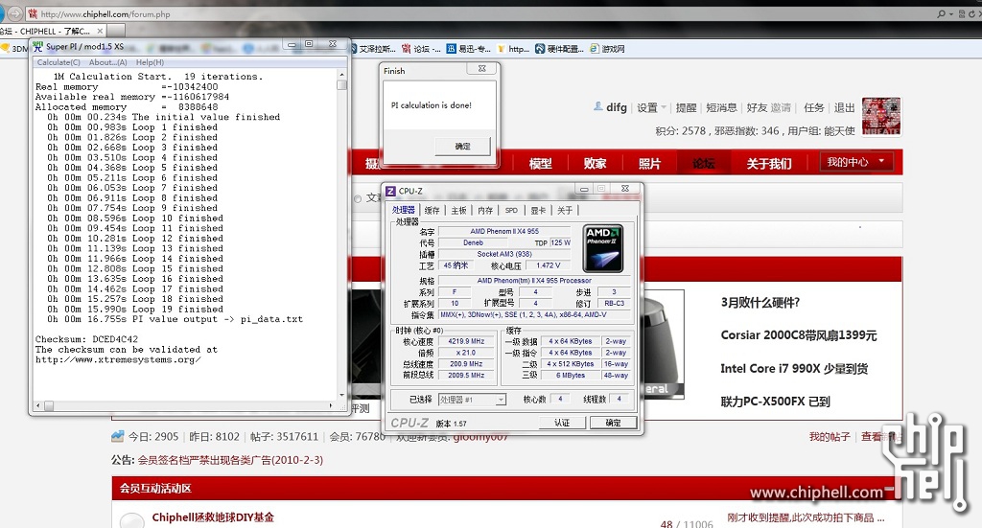Select the CHIPHELL forum browser tab
This screenshot has height=528, width=982.
[x=52, y=31]
